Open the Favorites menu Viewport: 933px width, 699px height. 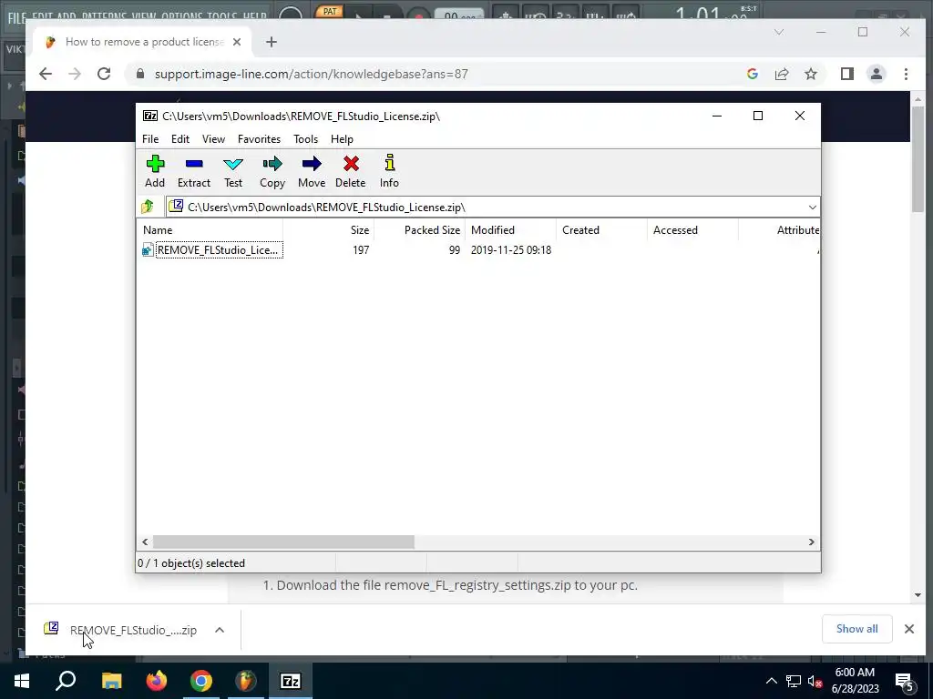click(259, 139)
